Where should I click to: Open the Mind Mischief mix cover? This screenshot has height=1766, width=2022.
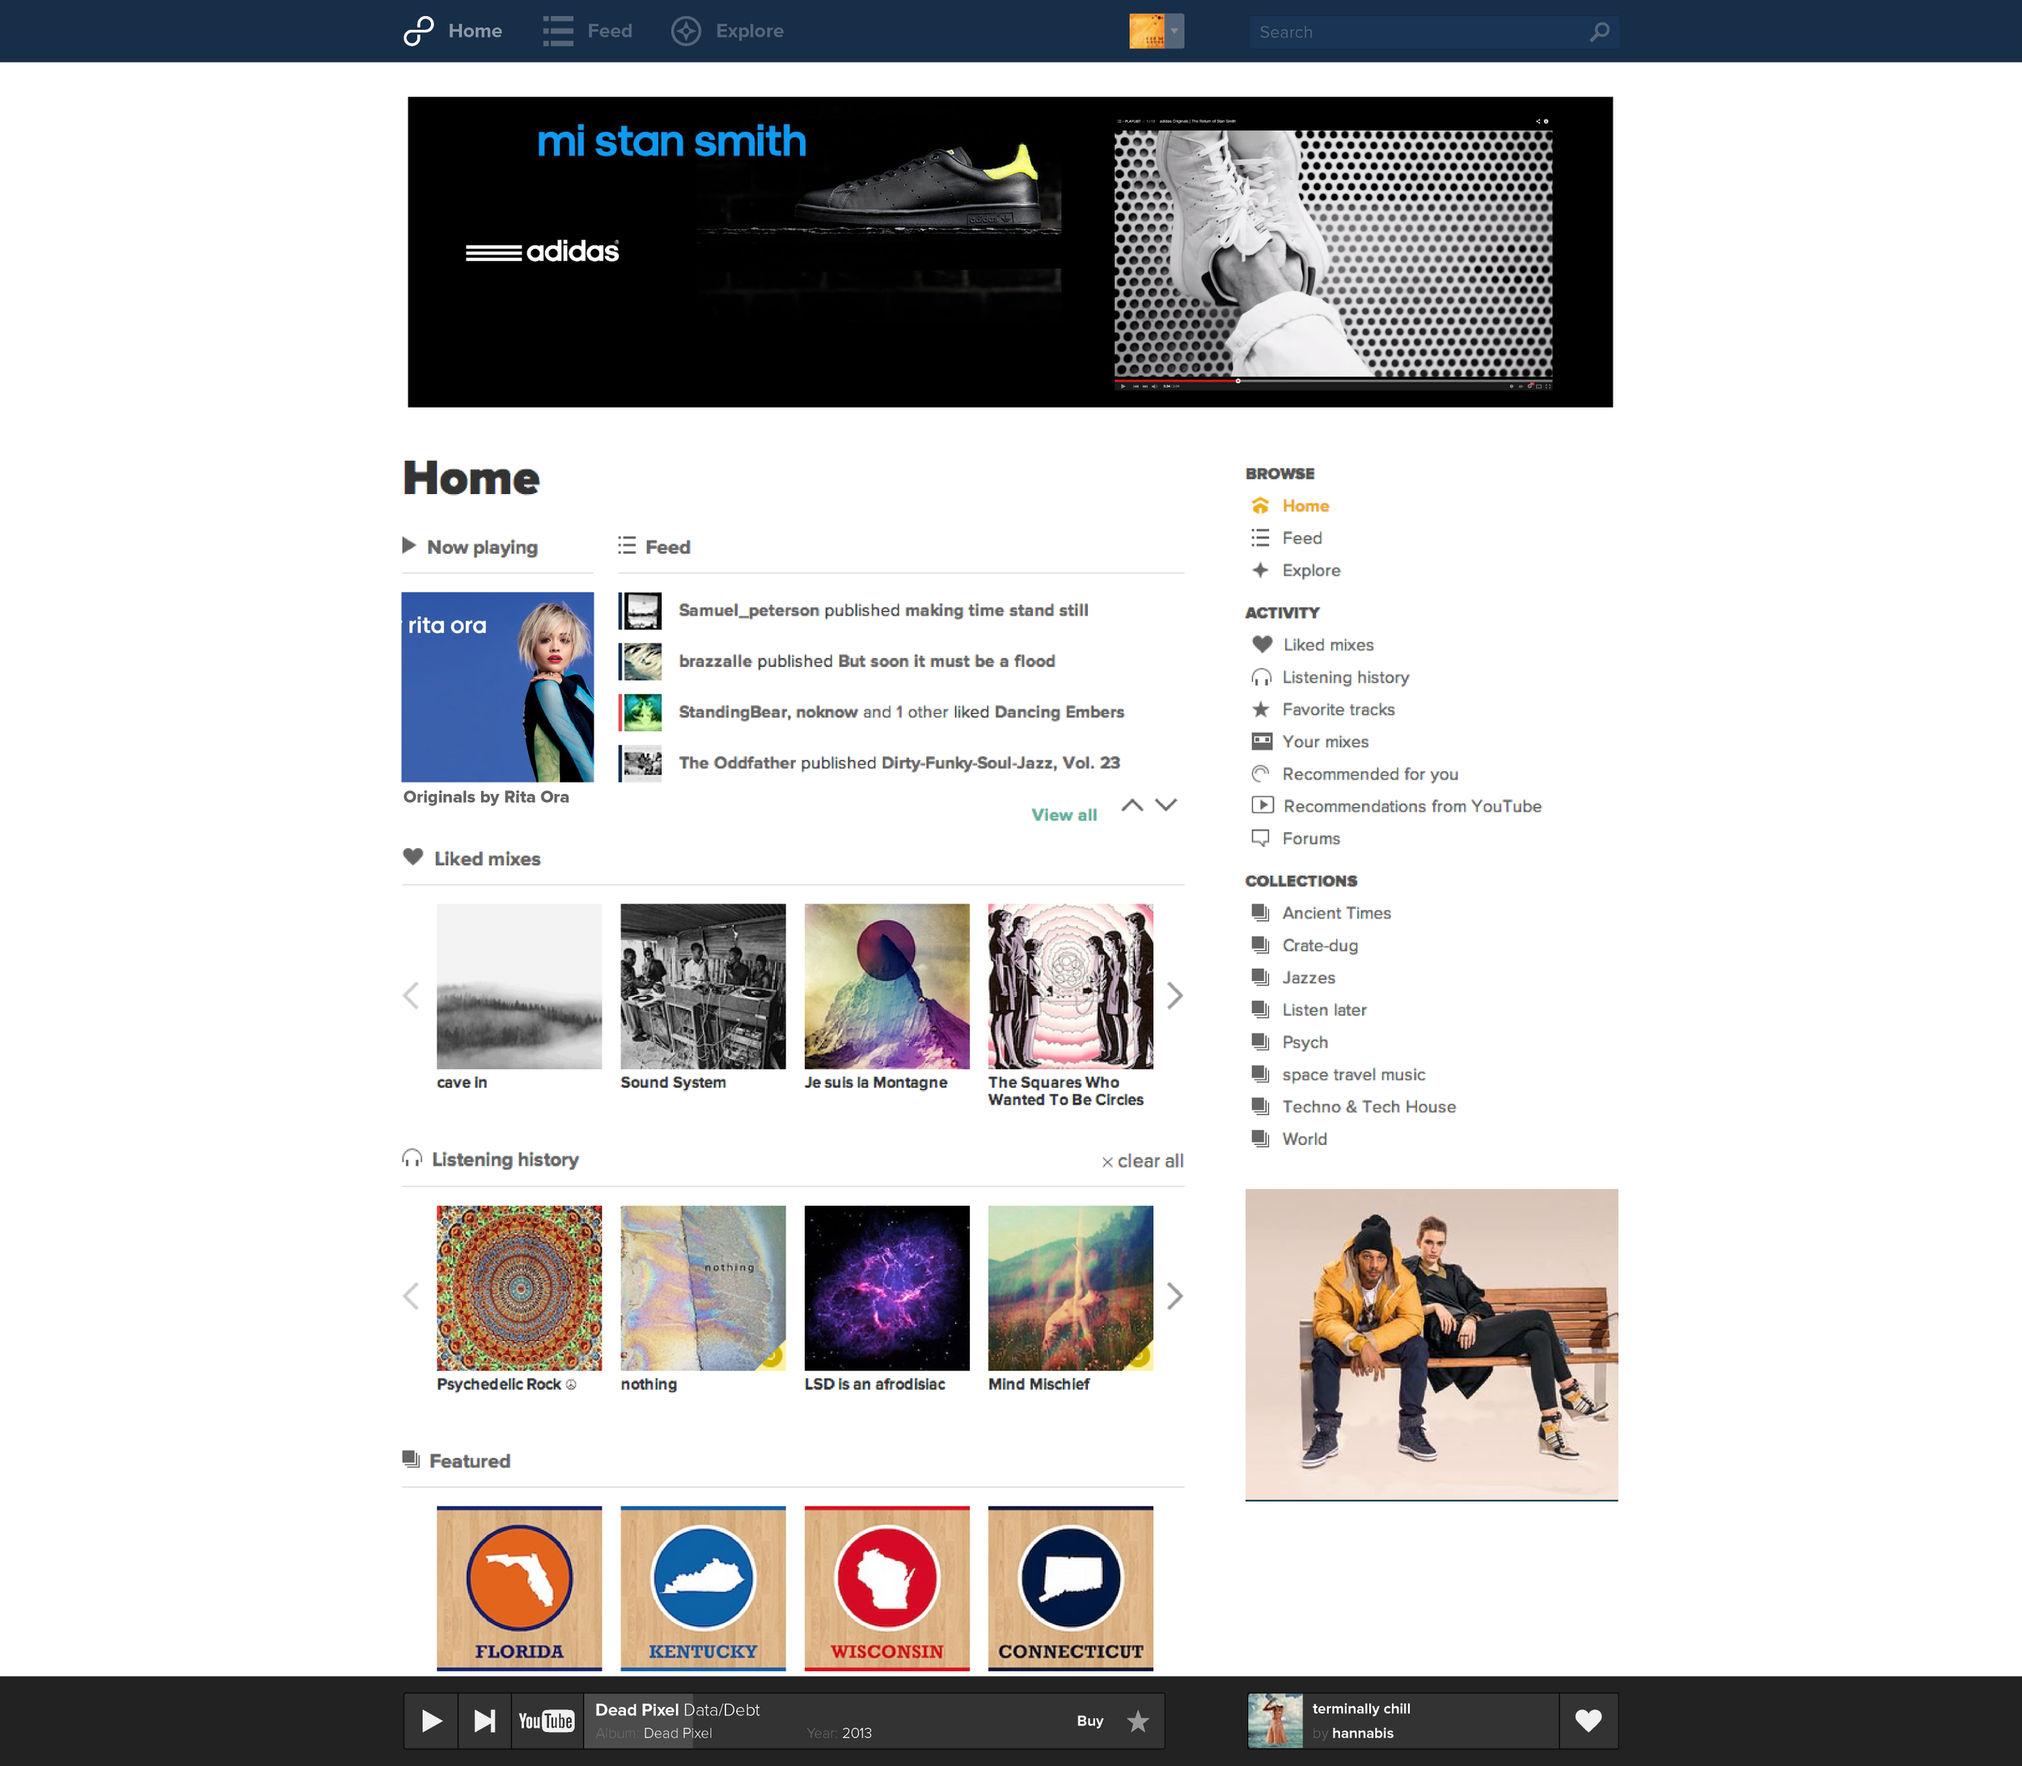pyautogui.click(x=1071, y=1288)
